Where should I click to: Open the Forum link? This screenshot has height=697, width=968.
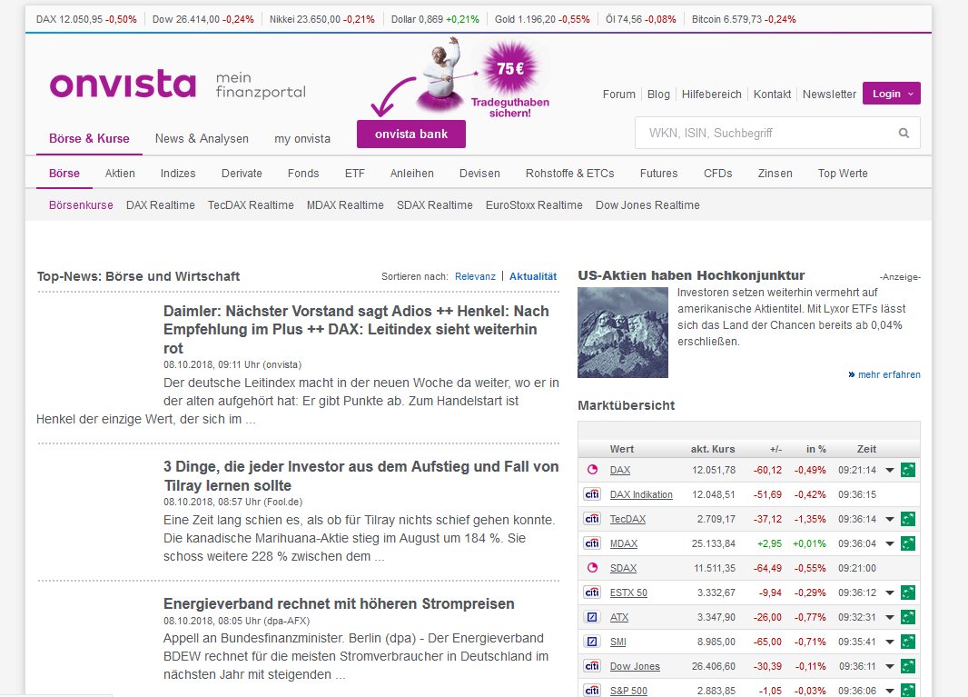tap(619, 94)
